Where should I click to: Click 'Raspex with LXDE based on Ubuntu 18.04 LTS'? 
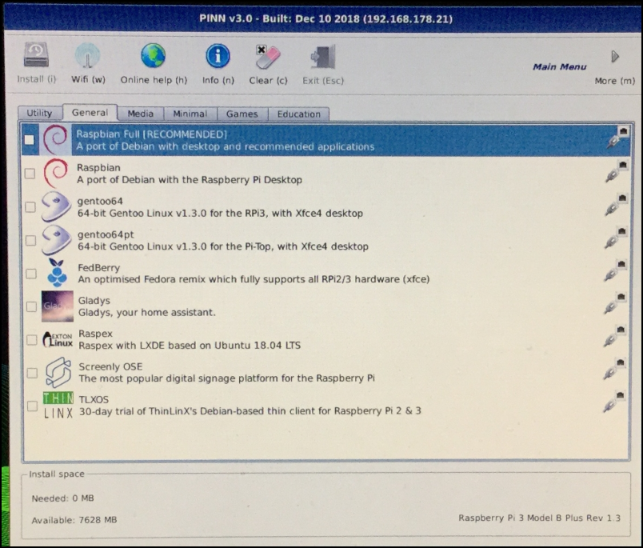(190, 346)
